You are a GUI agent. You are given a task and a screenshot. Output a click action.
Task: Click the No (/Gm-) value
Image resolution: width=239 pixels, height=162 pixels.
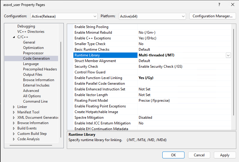[147, 33]
